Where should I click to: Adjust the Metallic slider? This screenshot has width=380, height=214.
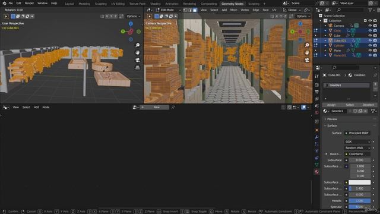359,201
